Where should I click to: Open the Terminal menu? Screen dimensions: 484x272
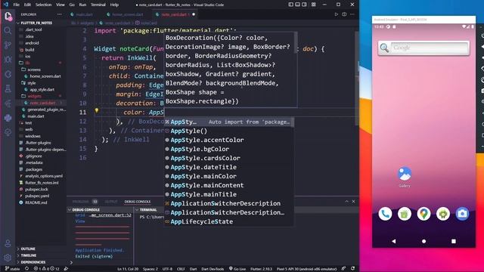tap(98, 5)
